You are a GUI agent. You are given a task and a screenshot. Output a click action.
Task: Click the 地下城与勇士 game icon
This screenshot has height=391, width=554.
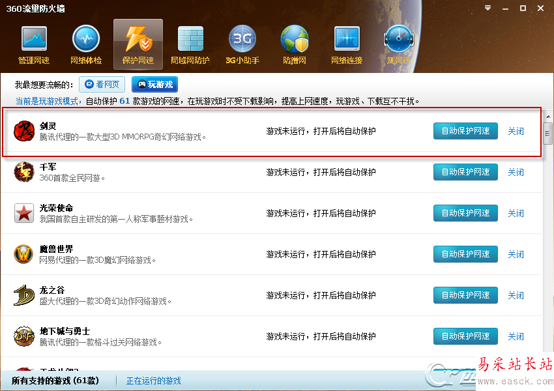(24, 336)
